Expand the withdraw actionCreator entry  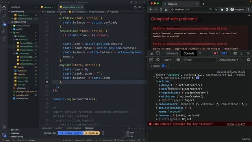click(x=160, y=96)
